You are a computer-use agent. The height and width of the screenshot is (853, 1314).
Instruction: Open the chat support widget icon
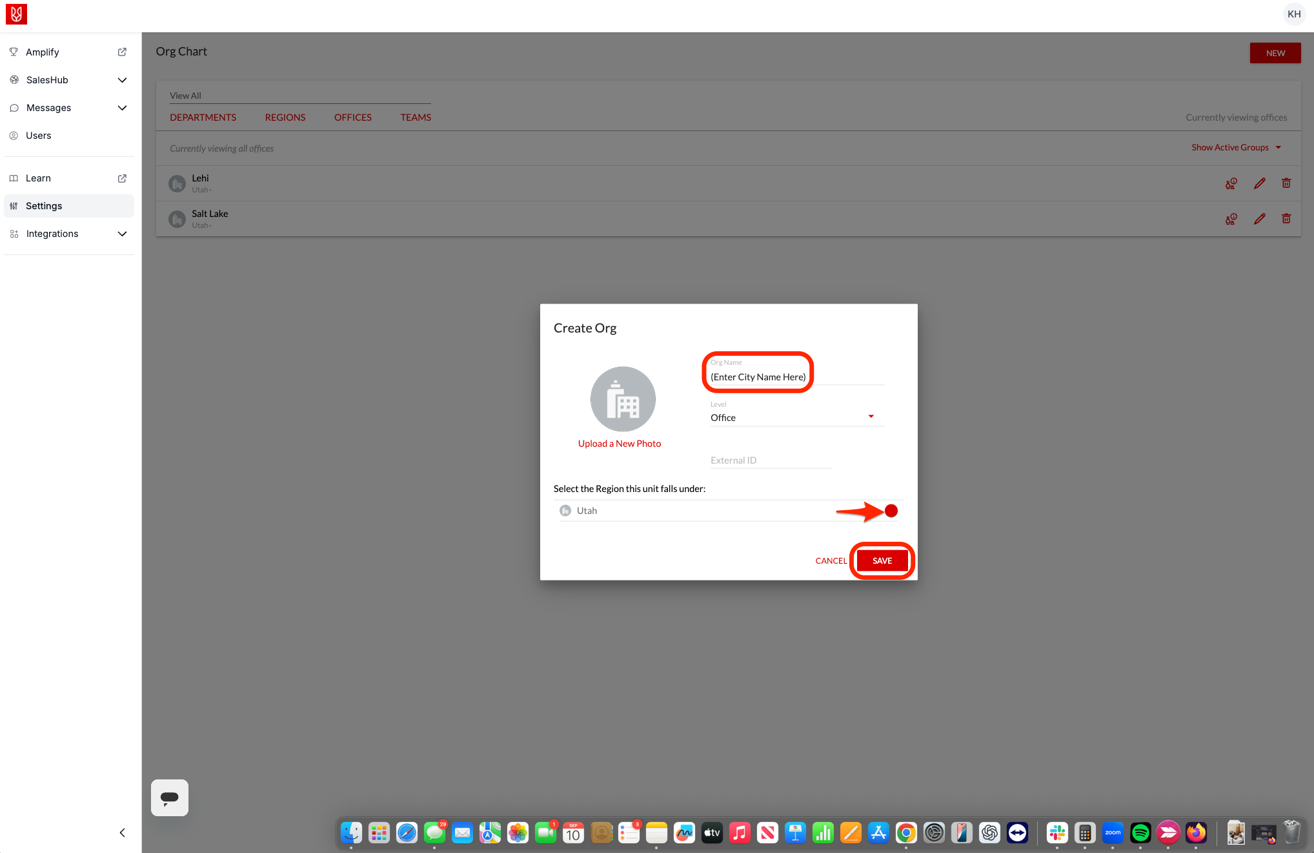170,797
